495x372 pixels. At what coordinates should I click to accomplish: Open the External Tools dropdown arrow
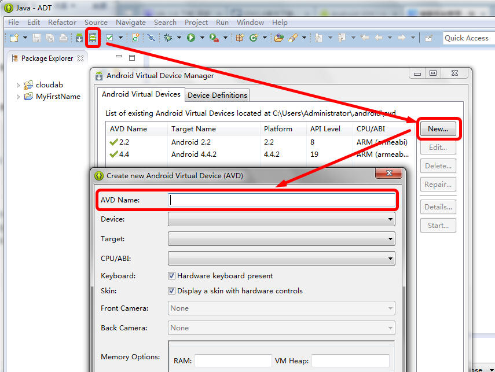tap(225, 38)
